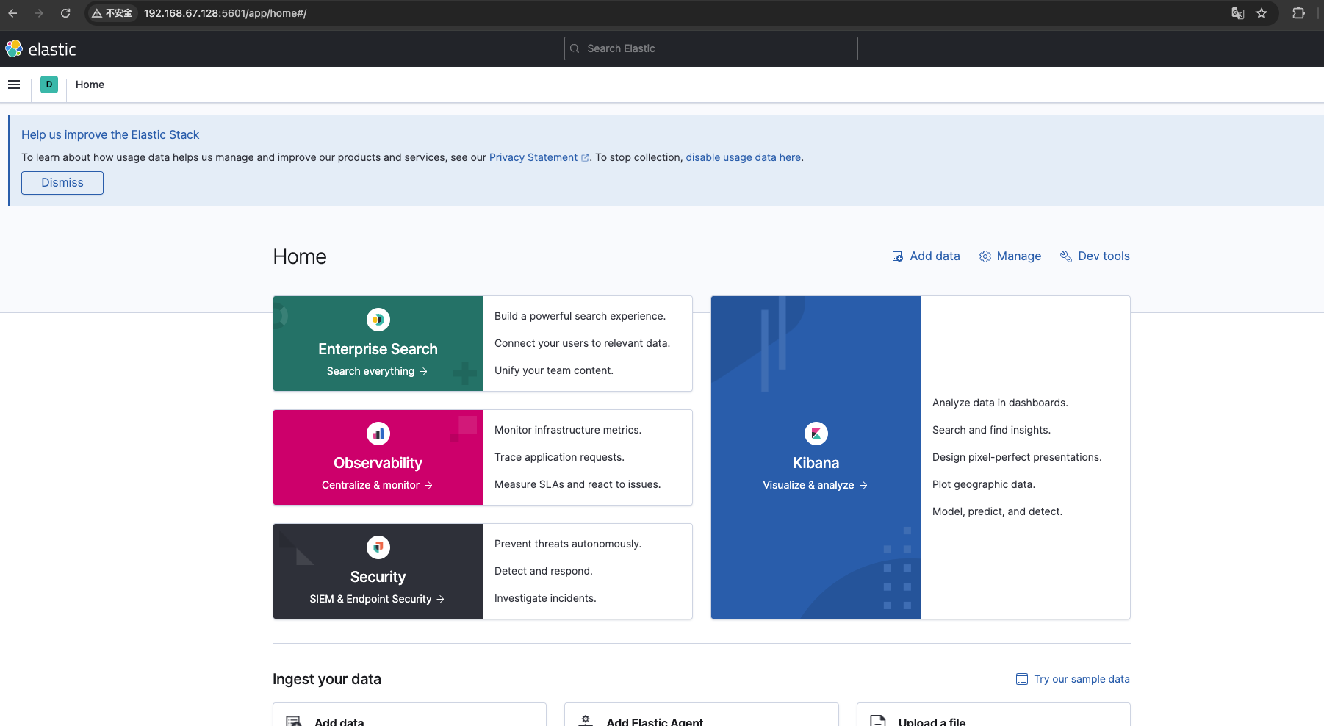Click the Observability card title

pyautogui.click(x=378, y=463)
